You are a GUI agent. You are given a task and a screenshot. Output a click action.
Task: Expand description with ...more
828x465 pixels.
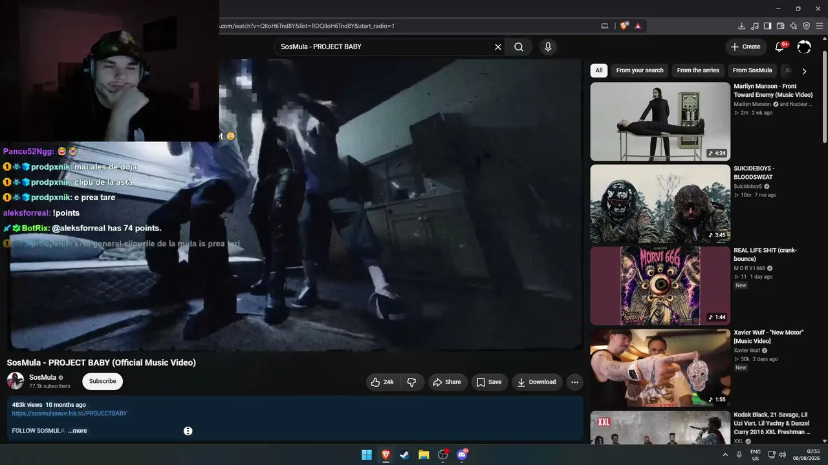click(x=77, y=431)
